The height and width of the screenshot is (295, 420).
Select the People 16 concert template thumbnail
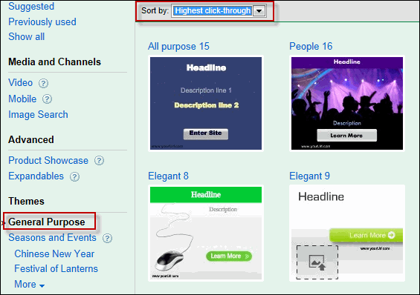347,103
